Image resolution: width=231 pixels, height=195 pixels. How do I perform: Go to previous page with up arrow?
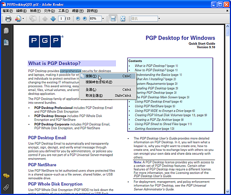pyautogui.click(x=45, y=19)
